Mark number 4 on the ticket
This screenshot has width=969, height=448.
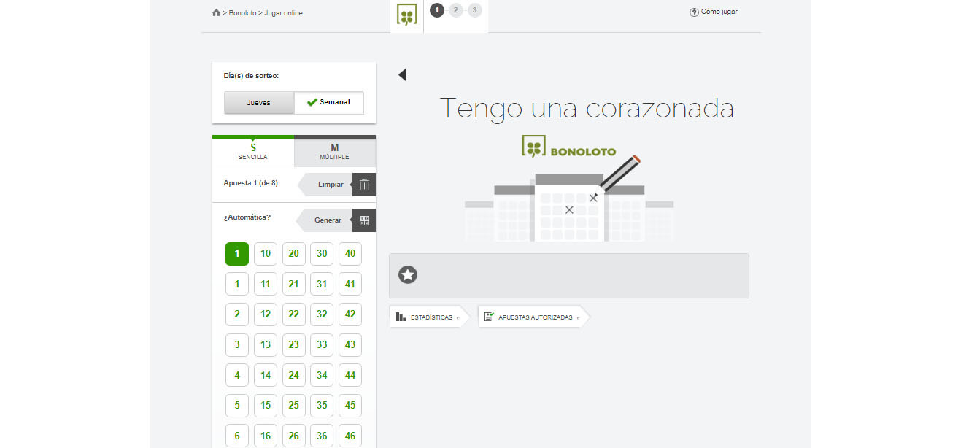(237, 375)
